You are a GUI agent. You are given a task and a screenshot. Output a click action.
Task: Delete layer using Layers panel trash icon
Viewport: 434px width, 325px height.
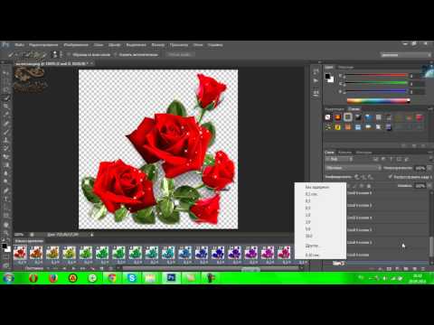click(x=423, y=268)
